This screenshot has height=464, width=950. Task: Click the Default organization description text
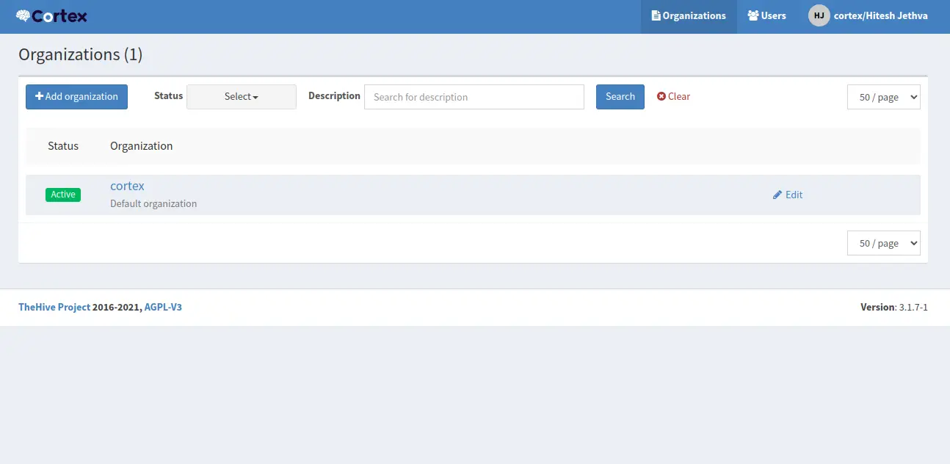coord(153,203)
